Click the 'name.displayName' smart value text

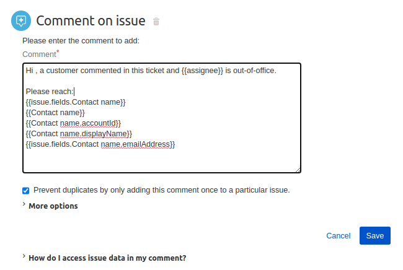click(x=94, y=134)
